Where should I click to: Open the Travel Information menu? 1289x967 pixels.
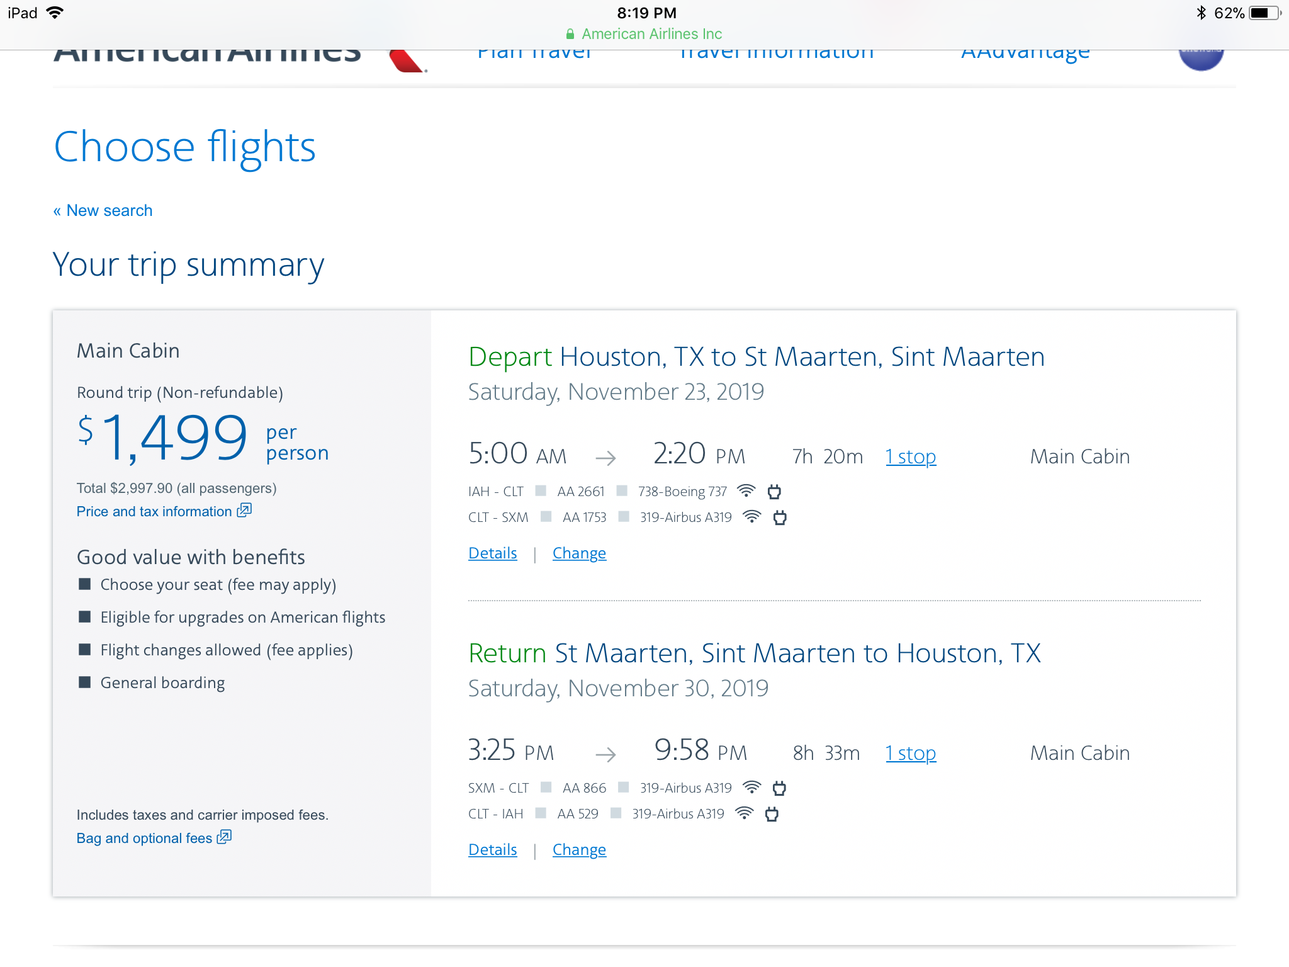tap(777, 55)
